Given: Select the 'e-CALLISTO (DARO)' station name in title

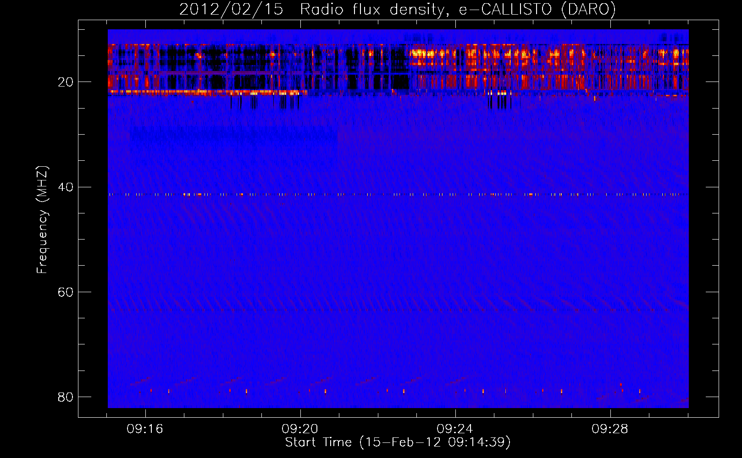Looking at the screenshot, I should point(537,10).
